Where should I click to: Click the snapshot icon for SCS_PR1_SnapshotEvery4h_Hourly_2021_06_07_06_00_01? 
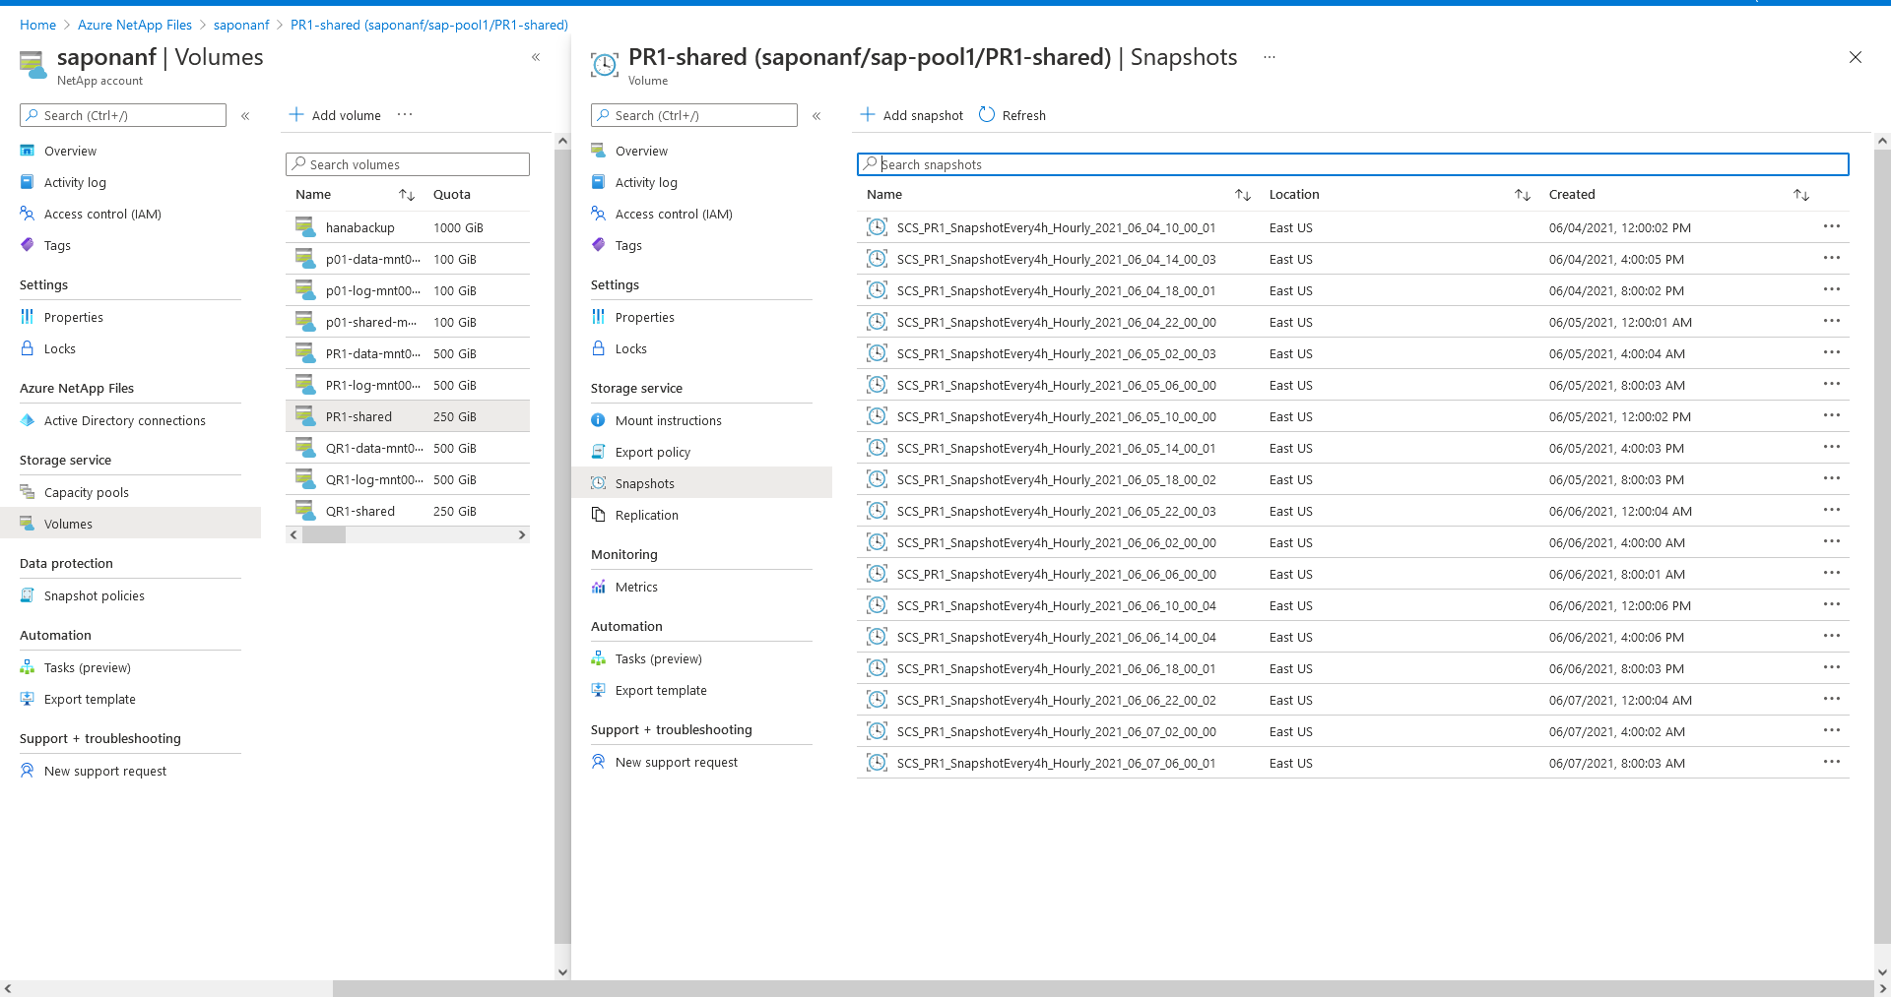point(877,763)
